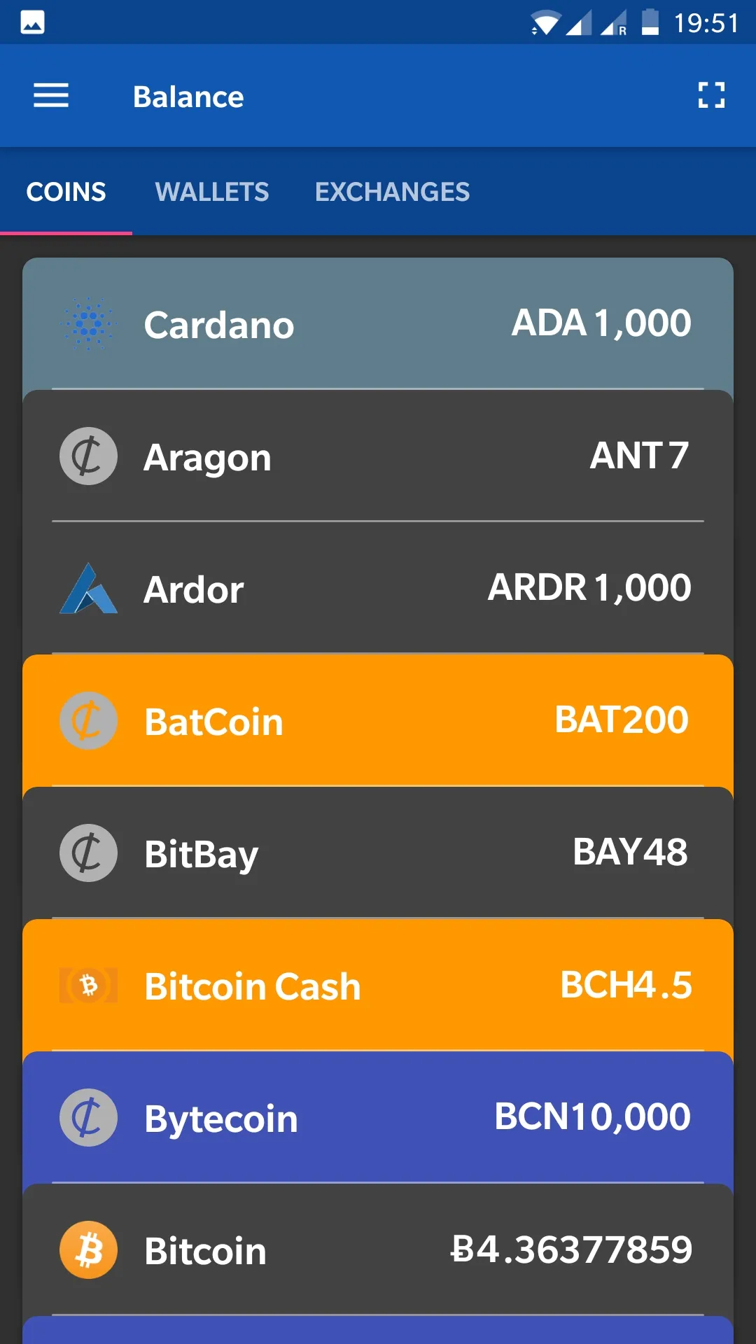Tap the Bitcoin Cash logo icon
756x1344 pixels.
point(88,985)
